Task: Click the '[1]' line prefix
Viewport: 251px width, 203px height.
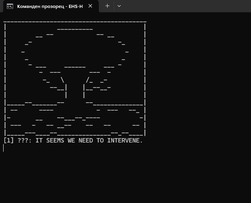Action: 9,141
